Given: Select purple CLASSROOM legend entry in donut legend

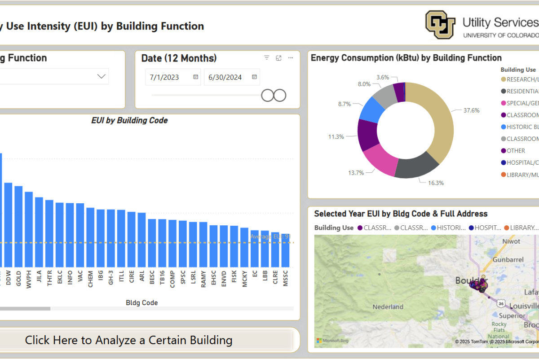Looking at the screenshot, I should (520, 115).
